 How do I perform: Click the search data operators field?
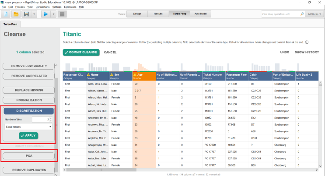click(x=281, y=14)
